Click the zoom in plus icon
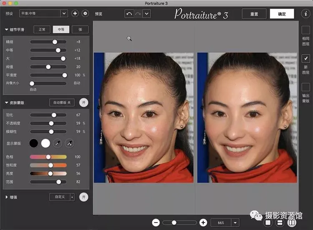Image resolution: width=313 pixels, height=230 pixels. (x=203, y=223)
